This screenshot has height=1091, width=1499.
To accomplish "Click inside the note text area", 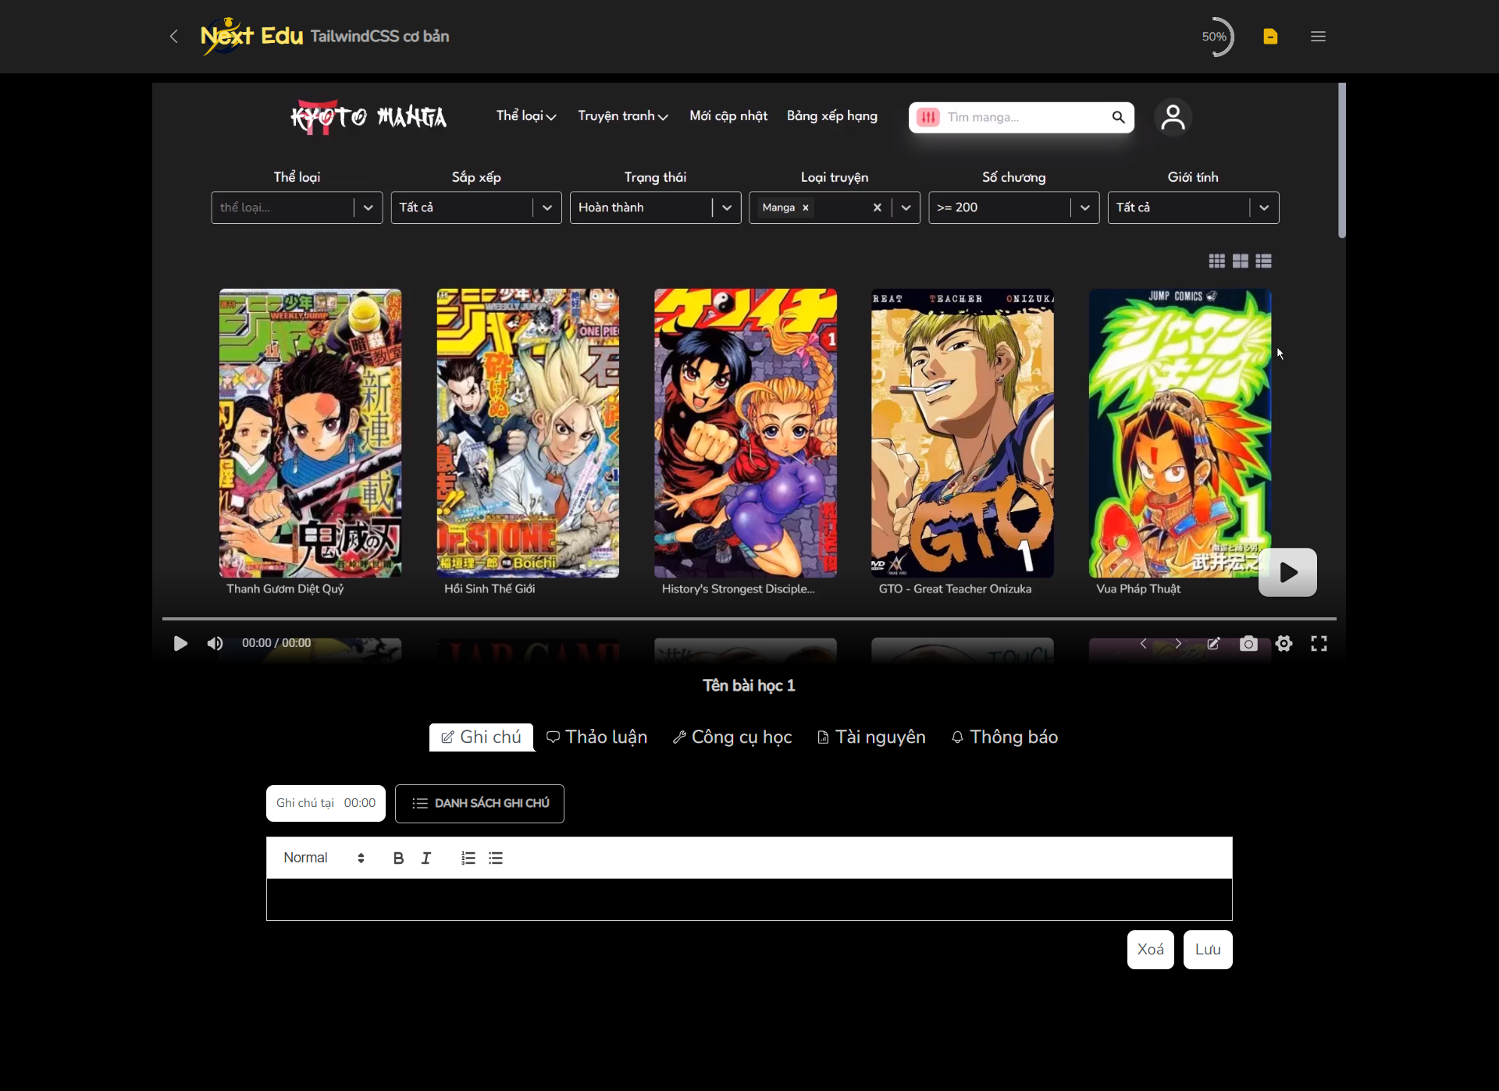I will click(x=749, y=900).
